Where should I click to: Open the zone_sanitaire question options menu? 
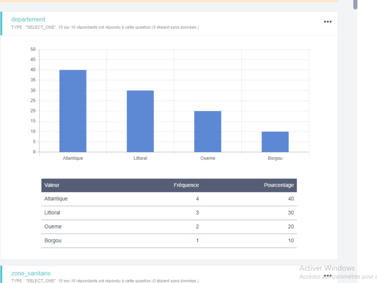click(328, 275)
